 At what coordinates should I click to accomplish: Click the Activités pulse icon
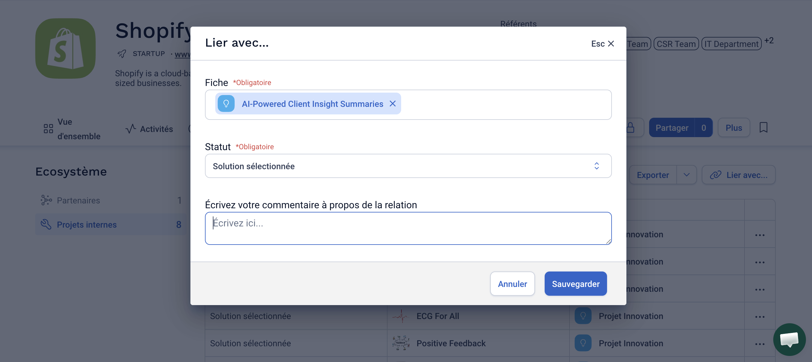click(x=130, y=129)
